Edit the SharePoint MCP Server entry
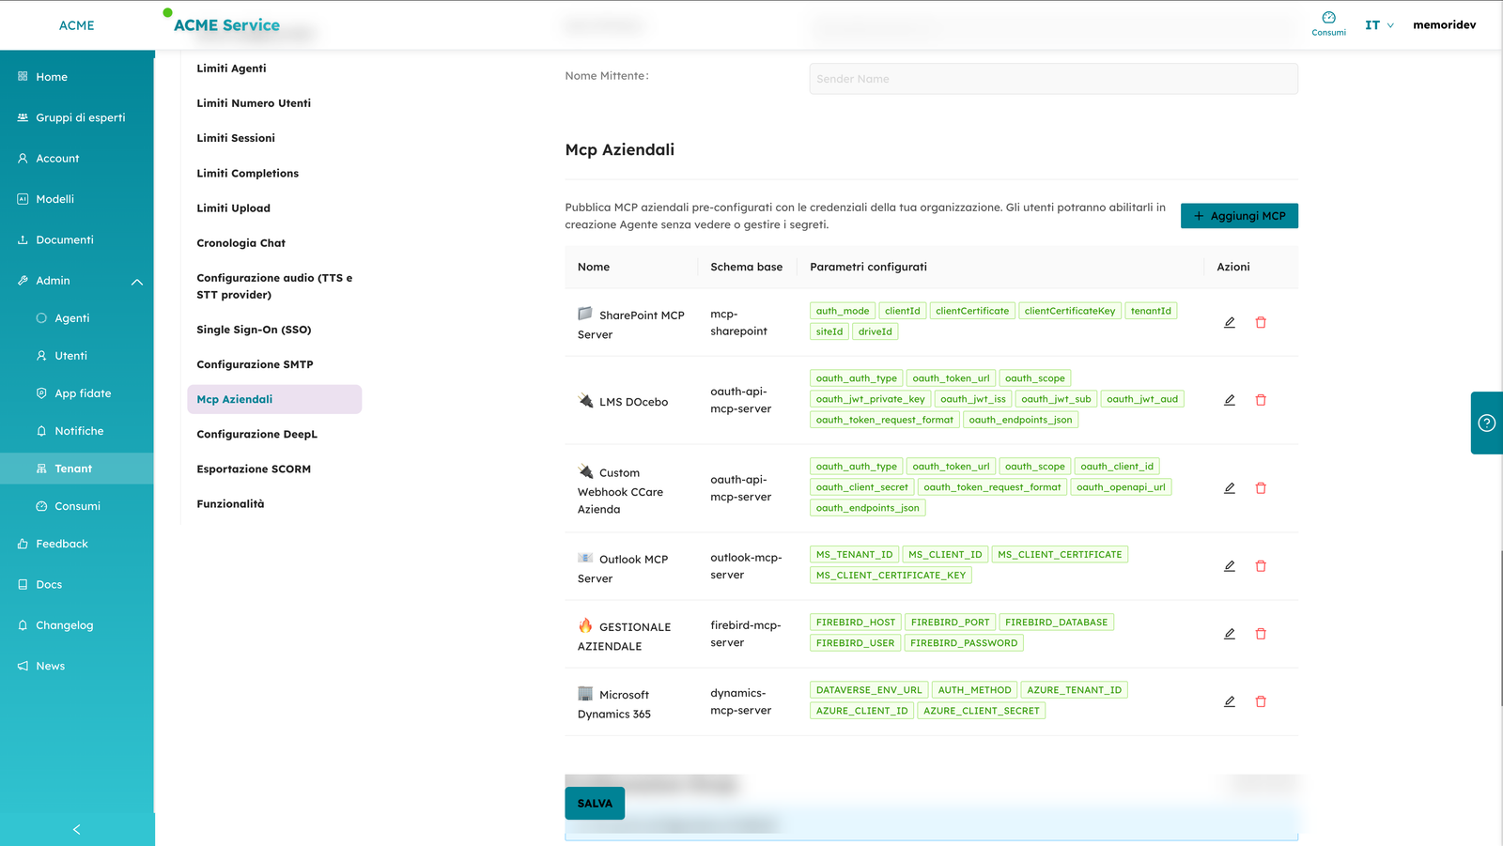This screenshot has height=846, width=1503. [1229, 322]
